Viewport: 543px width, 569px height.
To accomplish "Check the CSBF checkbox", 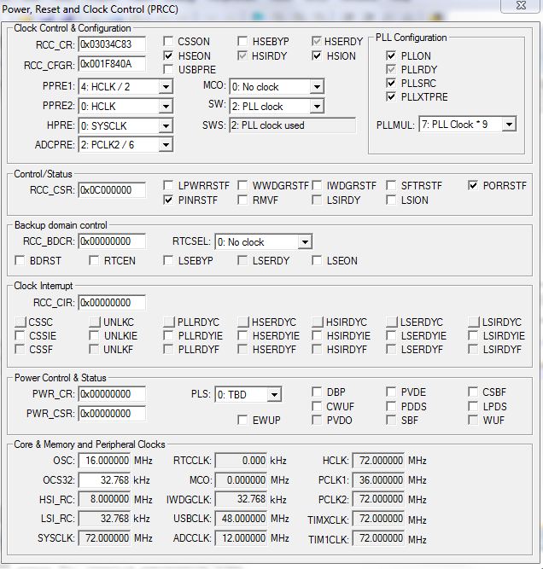I will click(x=473, y=392).
